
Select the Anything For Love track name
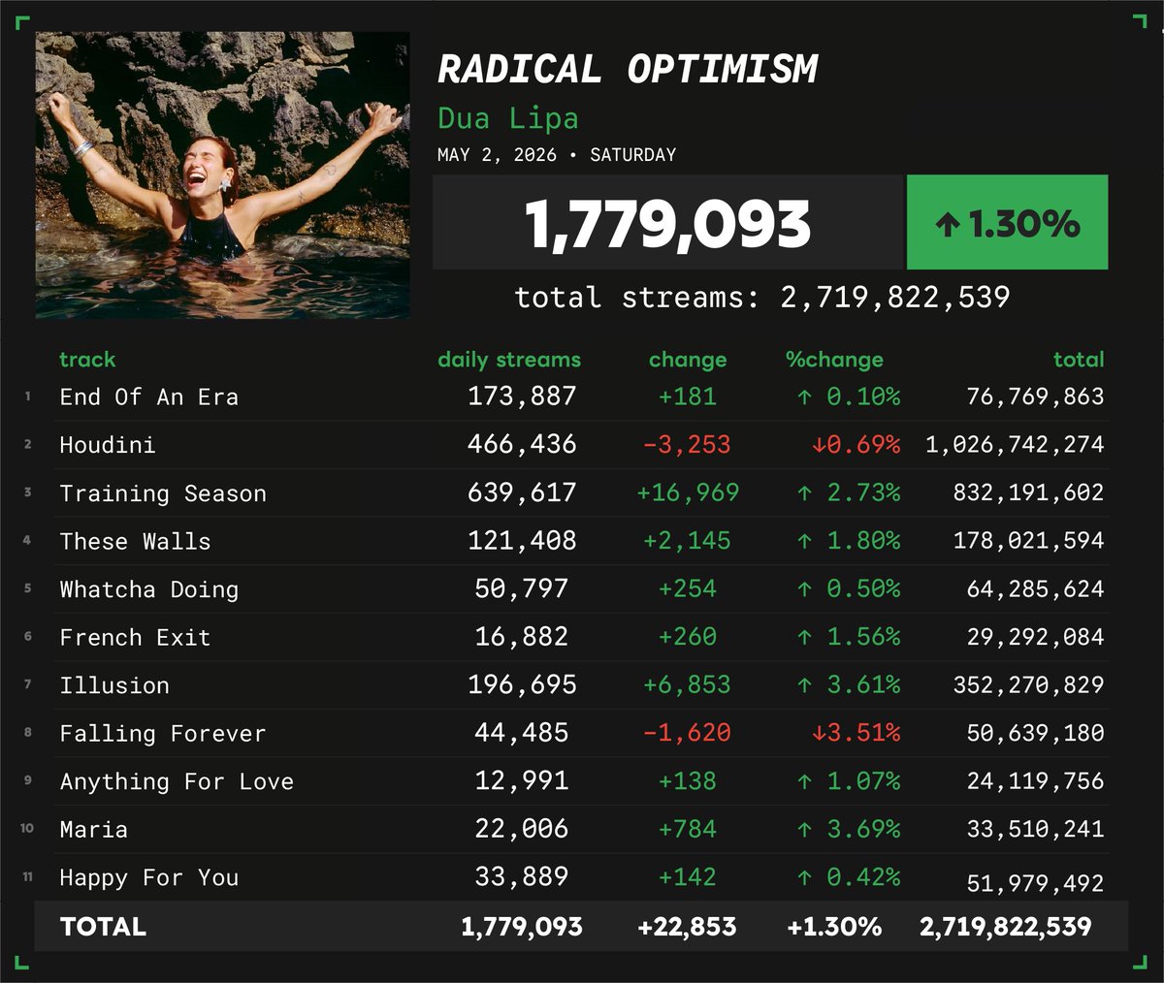point(177,781)
